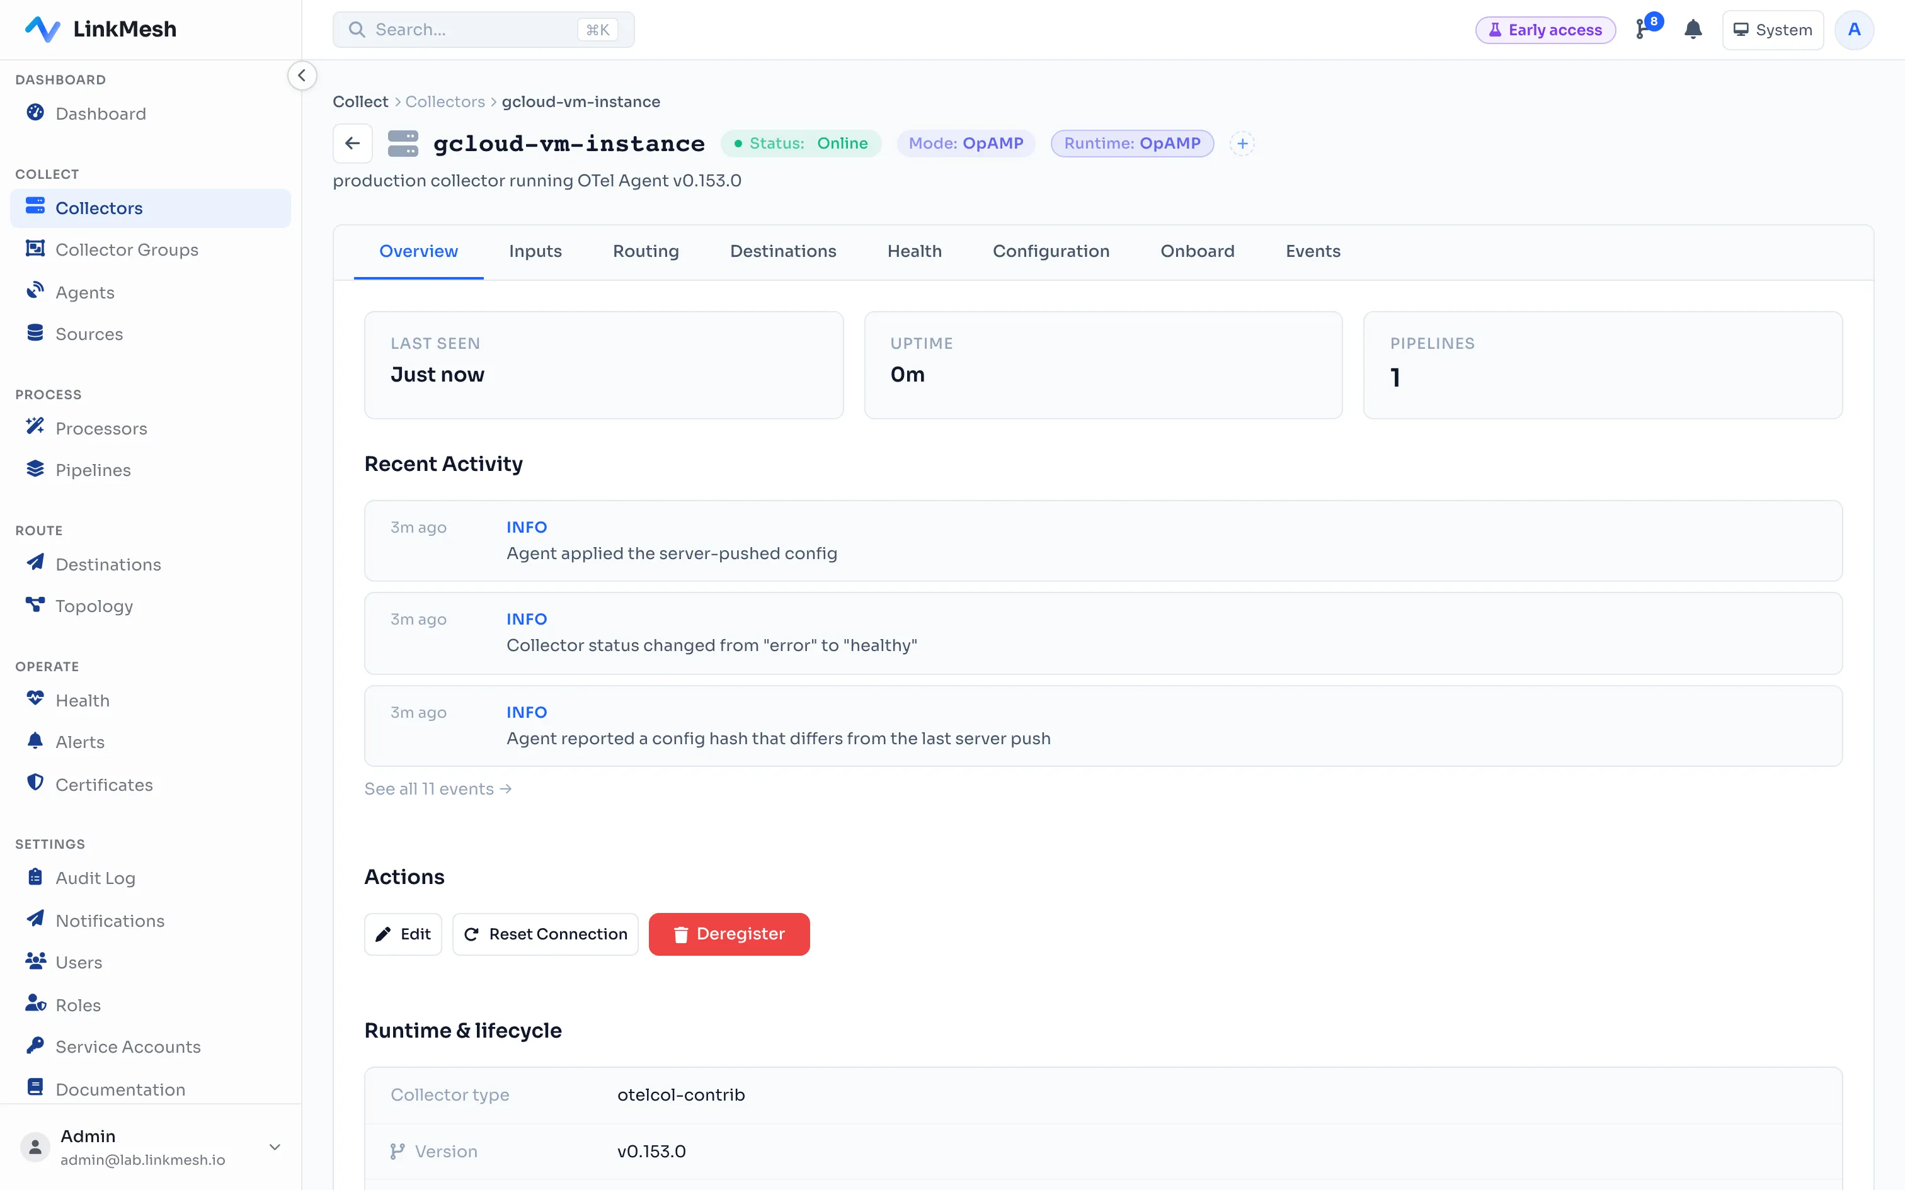
Task: Switch to the Onboard tab
Action: 1198,251
